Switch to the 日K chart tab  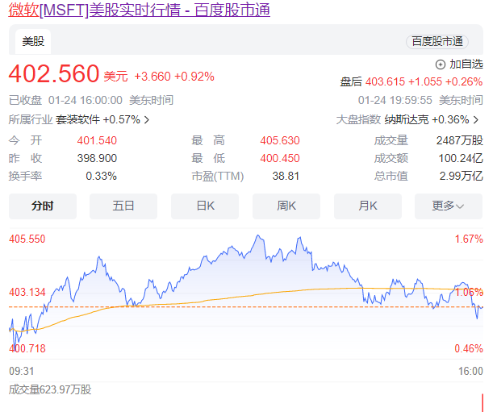click(x=205, y=206)
